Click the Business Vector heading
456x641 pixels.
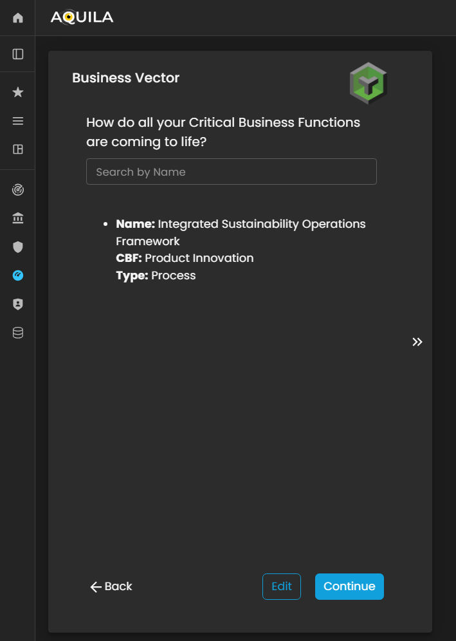[125, 78]
